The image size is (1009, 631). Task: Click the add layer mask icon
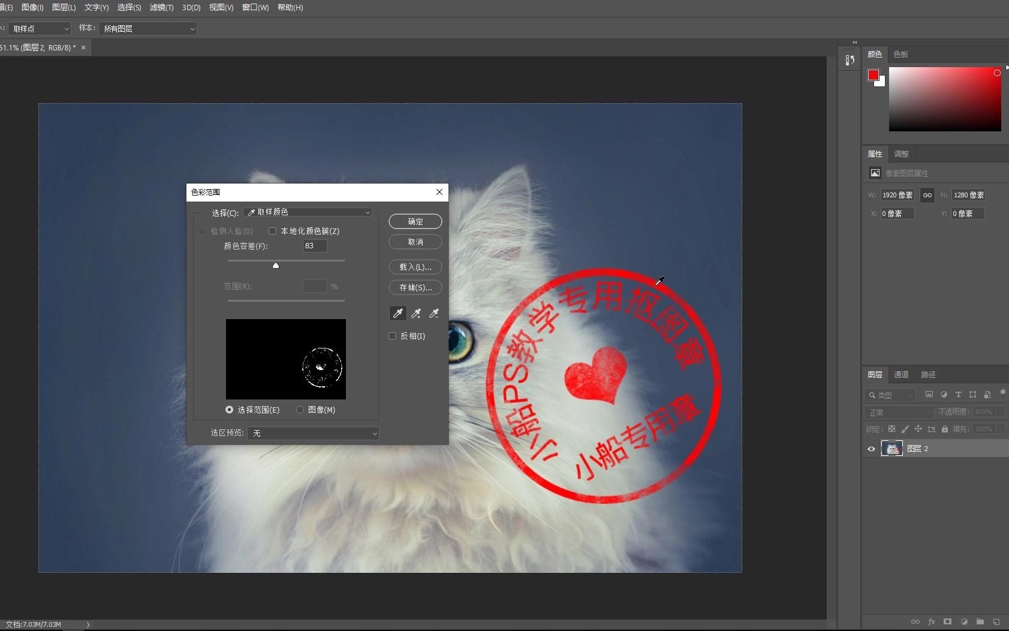[947, 622]
